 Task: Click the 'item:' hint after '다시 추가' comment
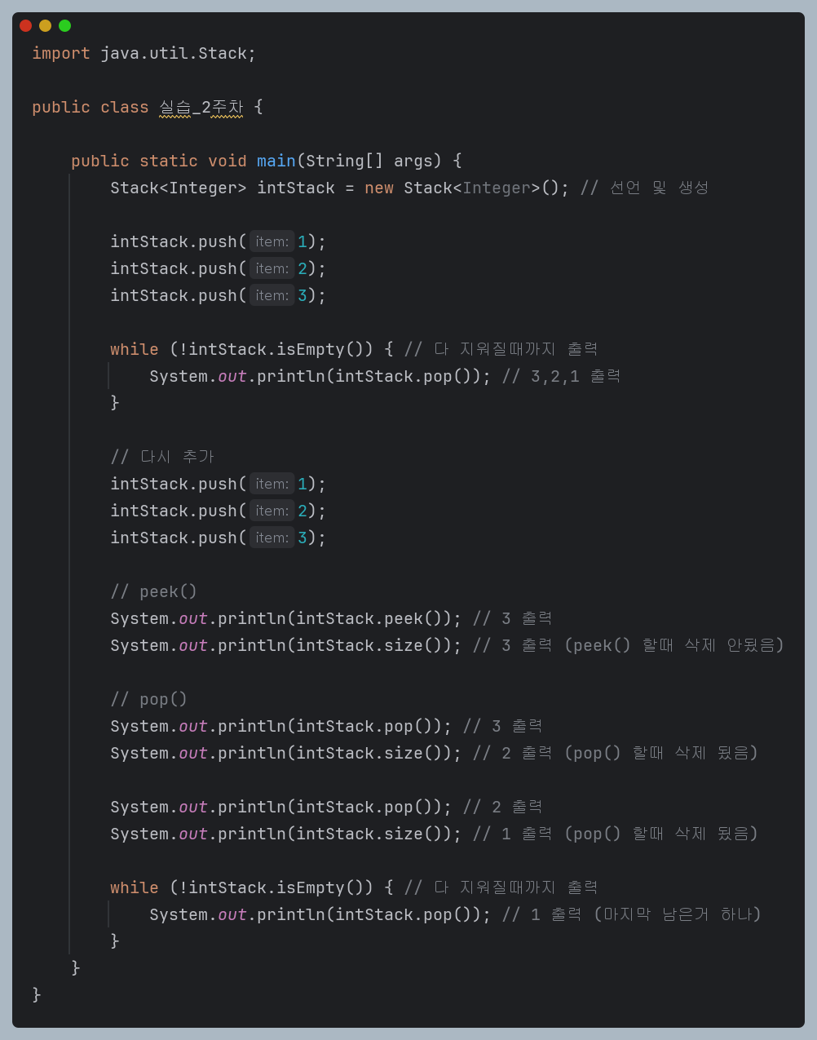point(272,484)
